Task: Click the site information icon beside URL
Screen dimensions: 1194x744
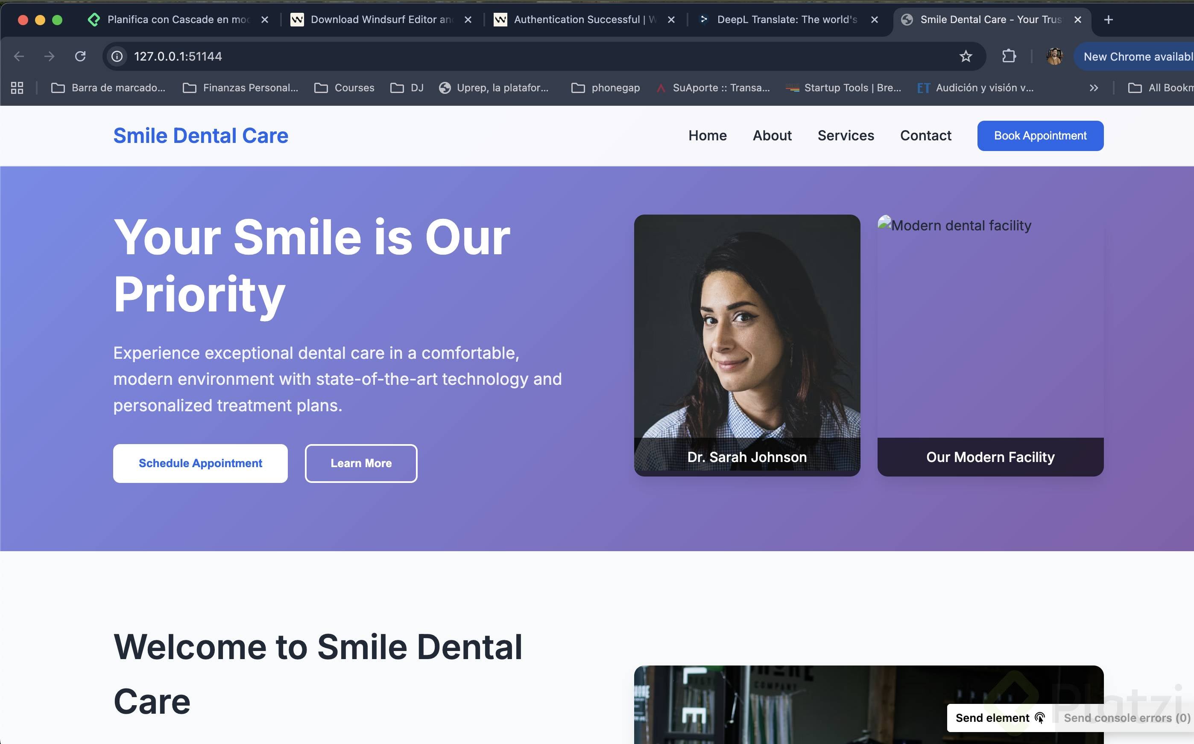Action: (117, 57)
